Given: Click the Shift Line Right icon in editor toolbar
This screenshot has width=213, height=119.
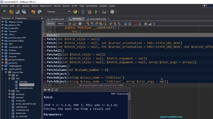Looking at the screenshot, I should 129,24.
